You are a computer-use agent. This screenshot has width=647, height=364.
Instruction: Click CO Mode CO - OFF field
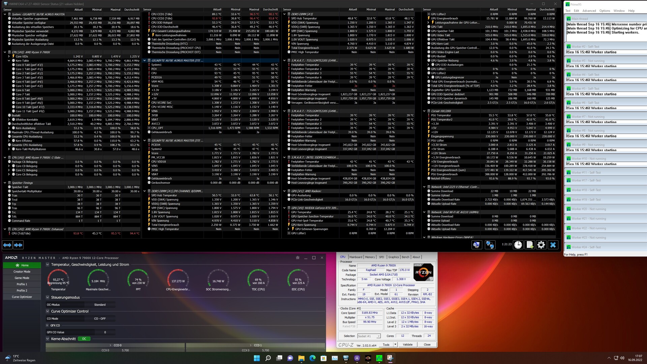(100, 318)
